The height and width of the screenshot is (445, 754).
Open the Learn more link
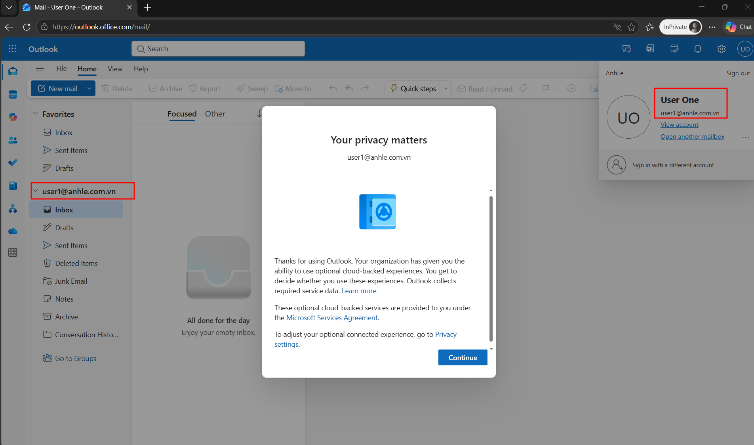[359, 291]
